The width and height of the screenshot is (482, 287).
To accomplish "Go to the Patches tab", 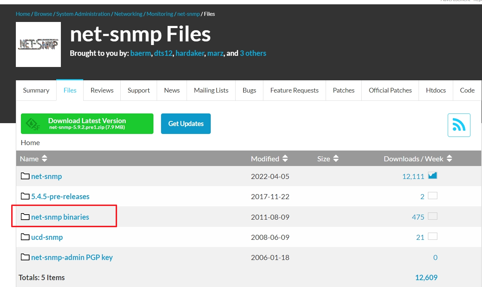I will tap(344, 90).
